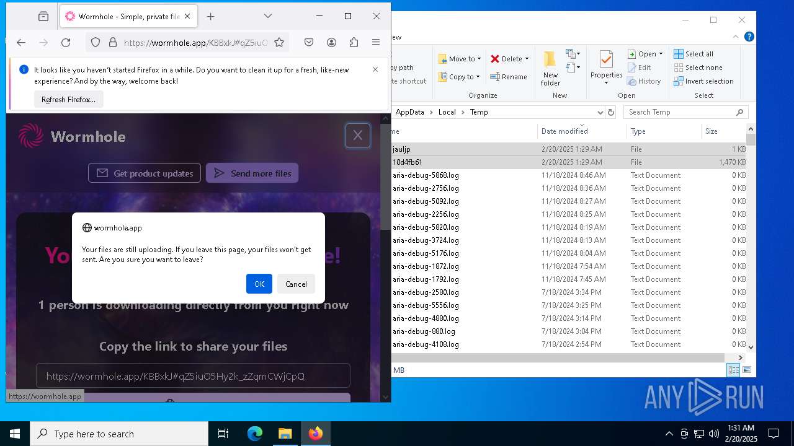Create a New folder
Image resolution: width=794 pixels, height=446 pixels.
[550, 69]
